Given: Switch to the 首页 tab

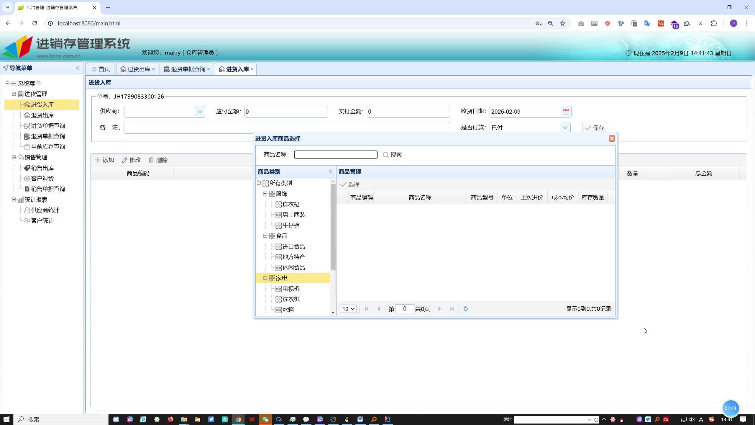Looking at the screenshot, I should click(101, 69).
